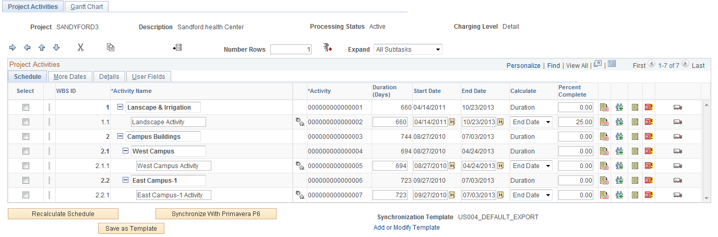718x237 pixels.
Task: Collapse the Campus Buildings tree node
Action: tap(121, 136)
